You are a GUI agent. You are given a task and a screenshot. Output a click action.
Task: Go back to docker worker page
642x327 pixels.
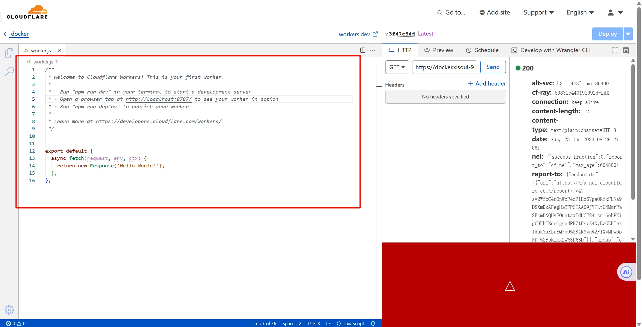click(16, 34)
